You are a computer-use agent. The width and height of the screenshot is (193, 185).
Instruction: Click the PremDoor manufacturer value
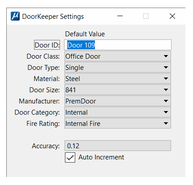[x=81, y=101]
